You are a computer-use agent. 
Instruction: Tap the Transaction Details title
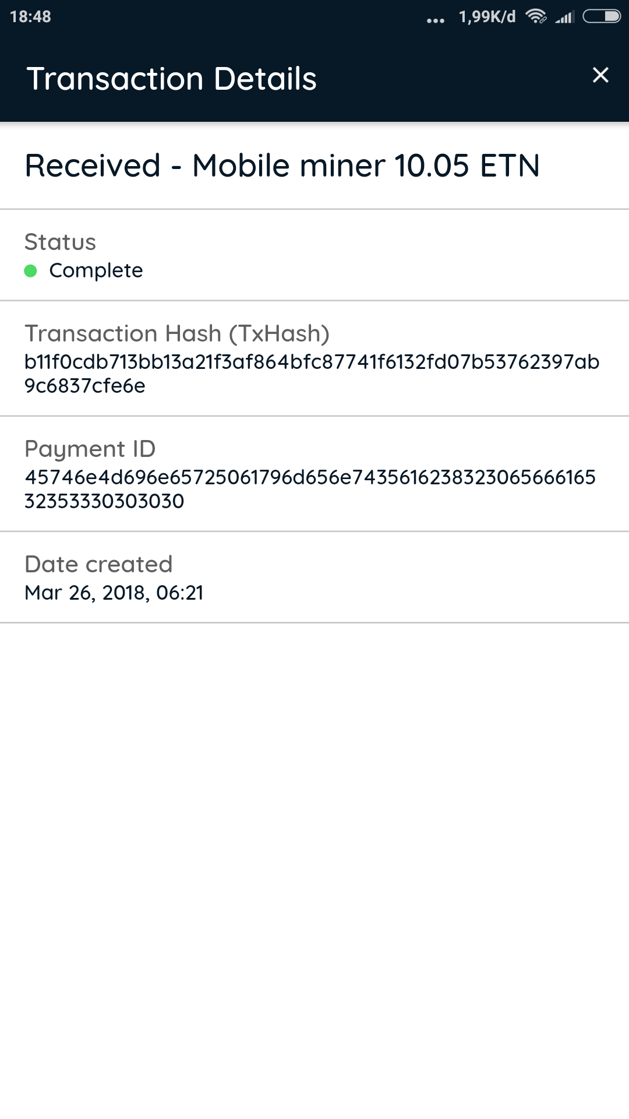pyautogui.click(x=172, y=79)
